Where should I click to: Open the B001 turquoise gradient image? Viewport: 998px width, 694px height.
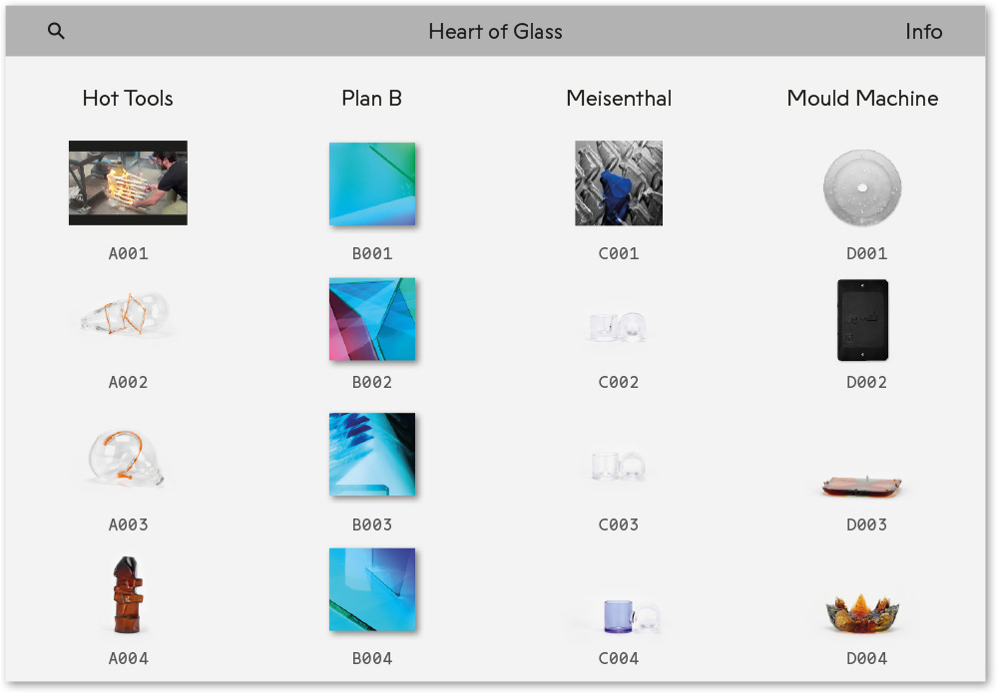tap(372, 183)
